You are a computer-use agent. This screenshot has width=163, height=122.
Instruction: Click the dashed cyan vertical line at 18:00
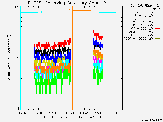pos(38,58)
